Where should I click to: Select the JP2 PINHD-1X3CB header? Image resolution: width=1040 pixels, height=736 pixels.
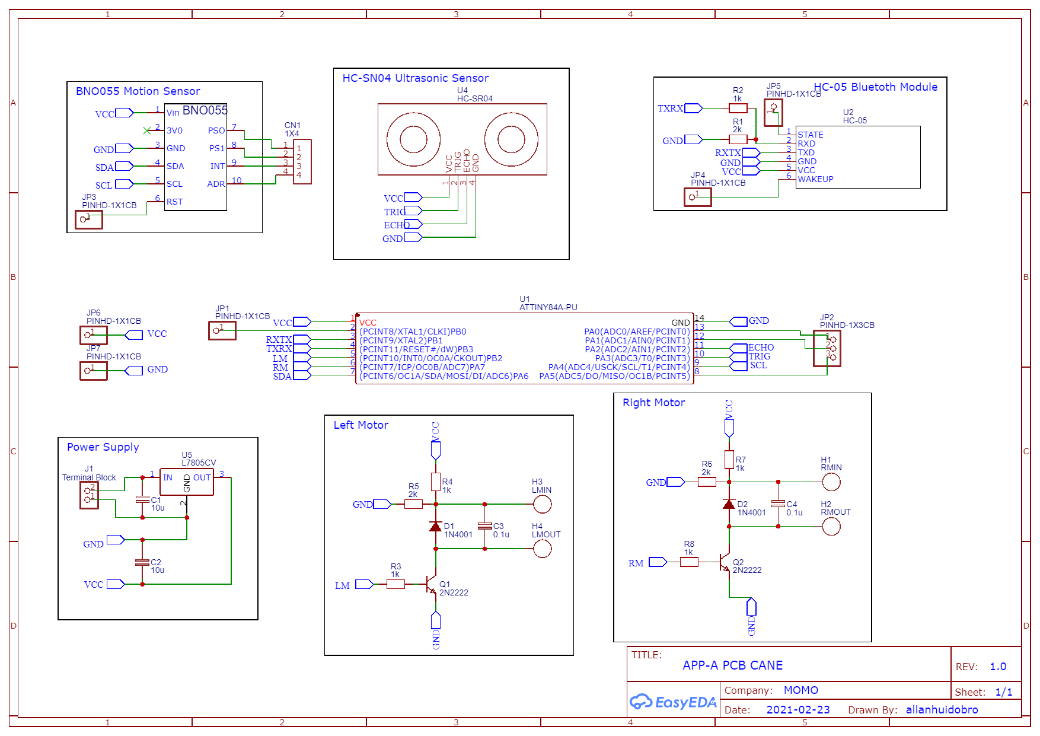[x=827, y=349]
